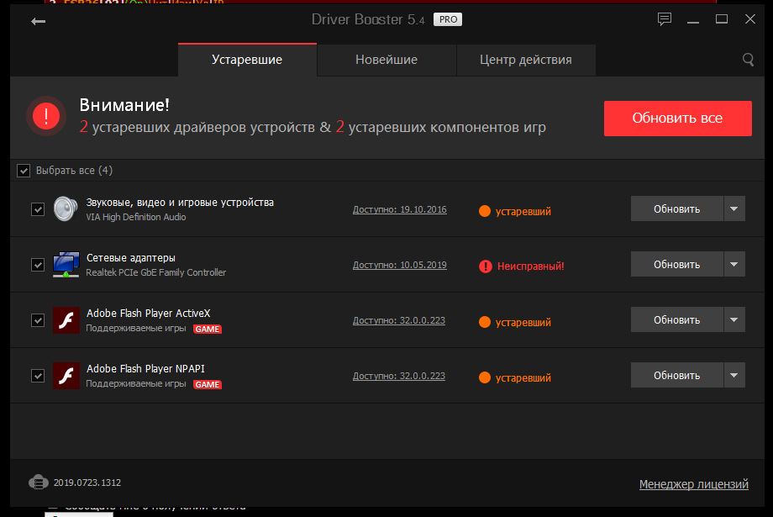This screenshot has width=773, height=517.
Task: Click the GAME badge under Flash Player NPAPI
Action: 207,385
